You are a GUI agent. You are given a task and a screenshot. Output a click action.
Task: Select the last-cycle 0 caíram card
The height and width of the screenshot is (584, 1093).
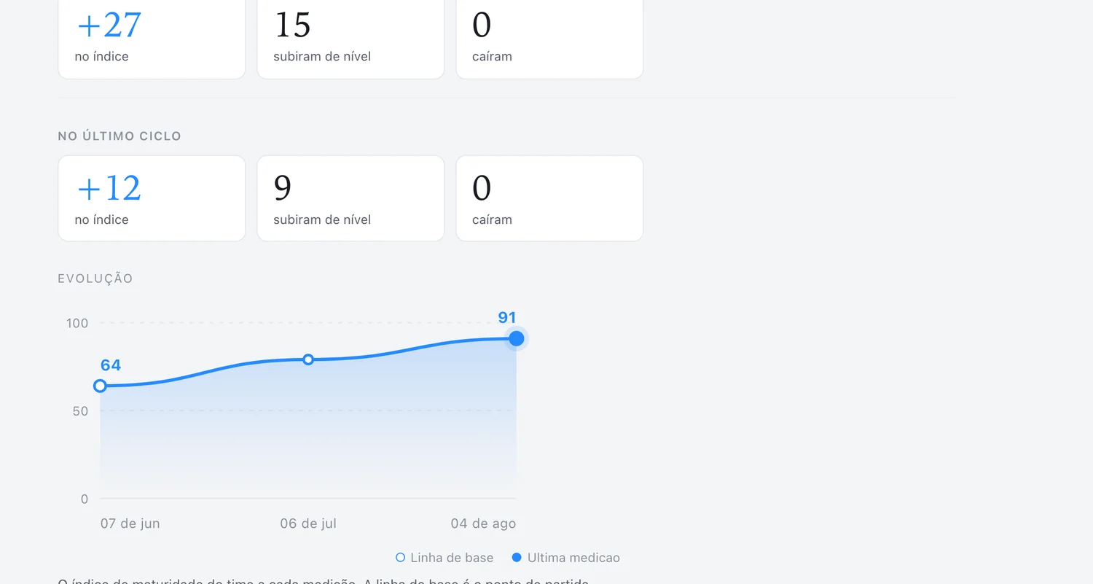tap(549, 198)
